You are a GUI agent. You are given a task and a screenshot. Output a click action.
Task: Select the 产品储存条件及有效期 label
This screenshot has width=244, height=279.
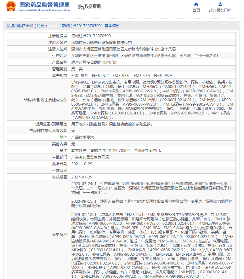(48, 131)
